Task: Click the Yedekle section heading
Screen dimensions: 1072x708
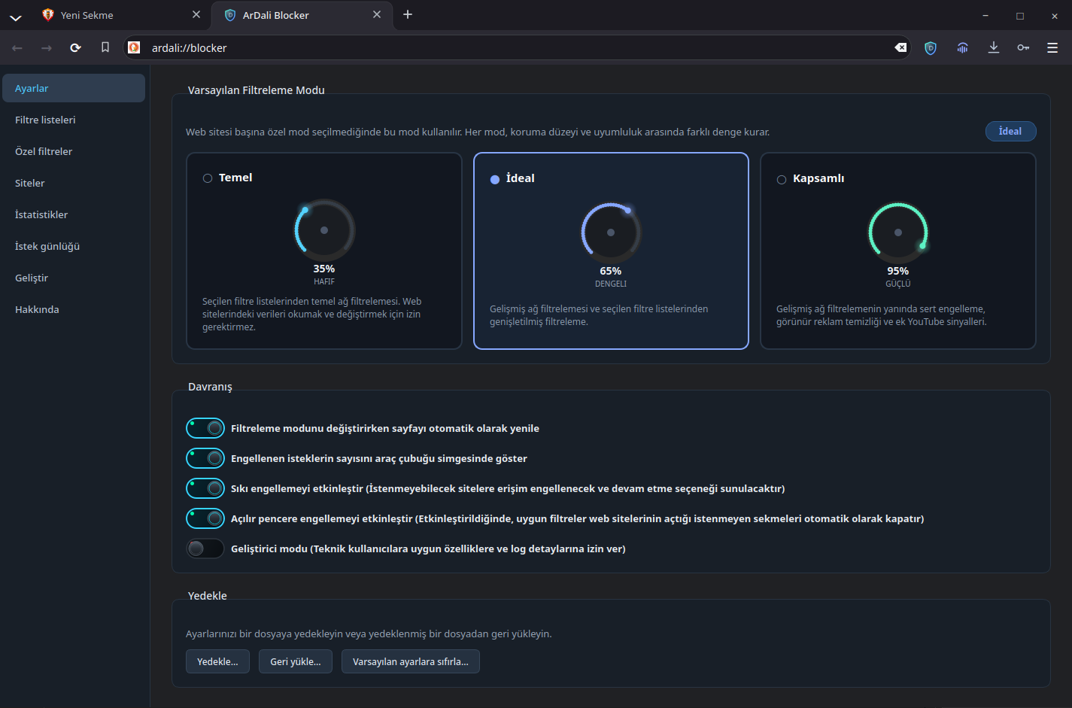Action: point(208,596)
